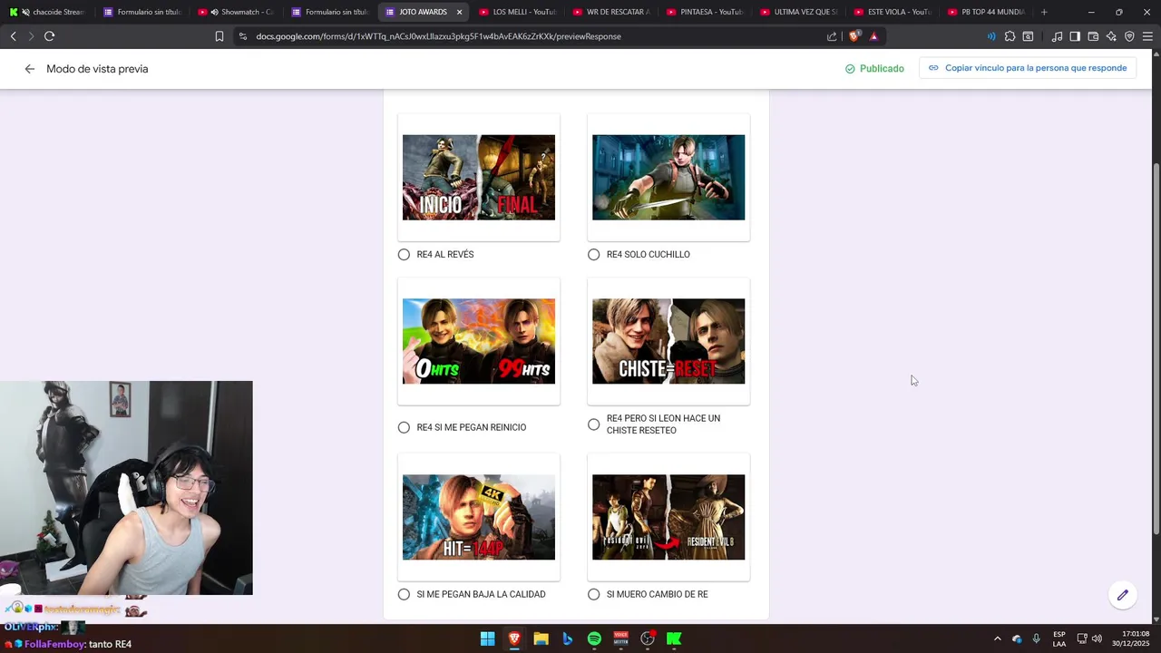Click Copiar vínculo para la persona que responde
The width and height of the screenshot is (1161, 653).
[1028, 68]
